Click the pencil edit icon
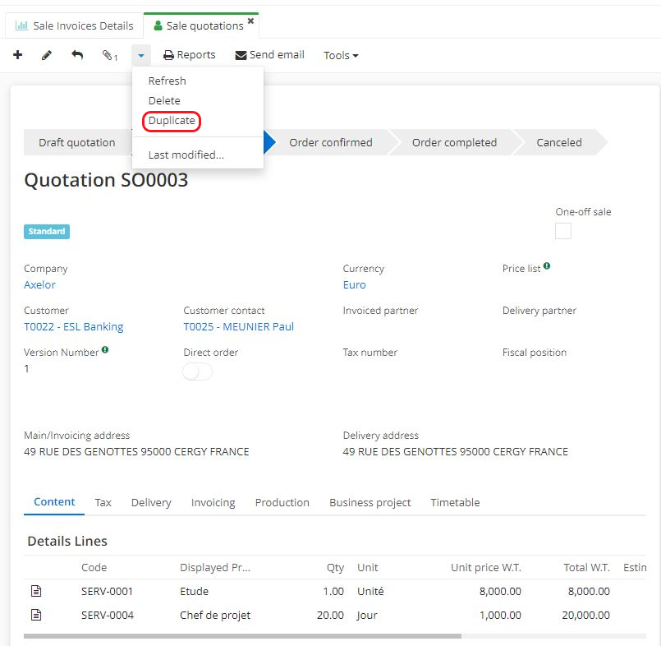 (47, 55)
